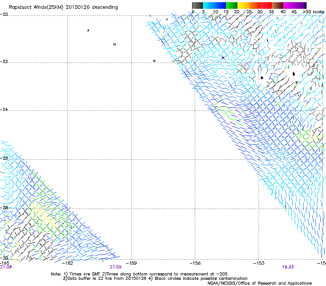Click the -26 latitude axis label
Viewport: 326px width, 286px height.
tap(4, 158)
